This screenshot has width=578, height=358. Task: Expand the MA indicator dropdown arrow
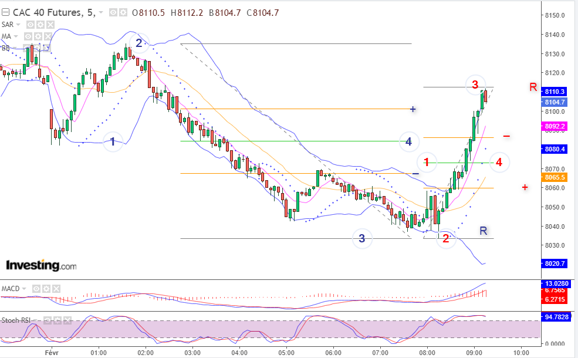click(16, 36)
